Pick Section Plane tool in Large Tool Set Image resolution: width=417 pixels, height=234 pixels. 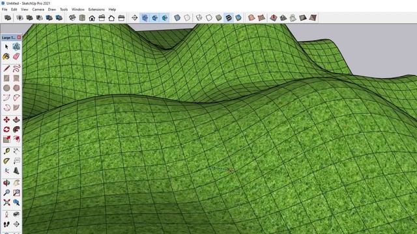pyautogui.click(x=16, y=224)
